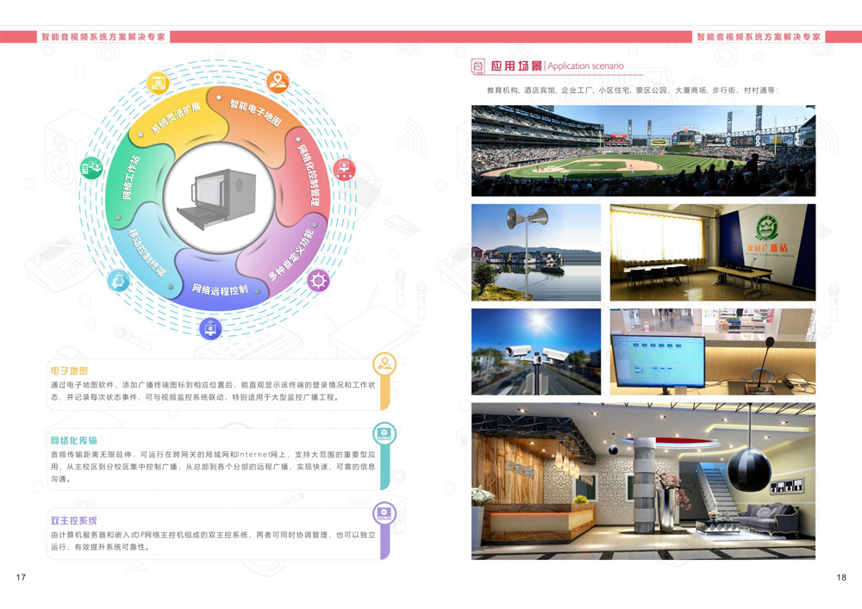Click the green workstation icon beside 网络工作站
862x609 pixels.
coord(91,168)
